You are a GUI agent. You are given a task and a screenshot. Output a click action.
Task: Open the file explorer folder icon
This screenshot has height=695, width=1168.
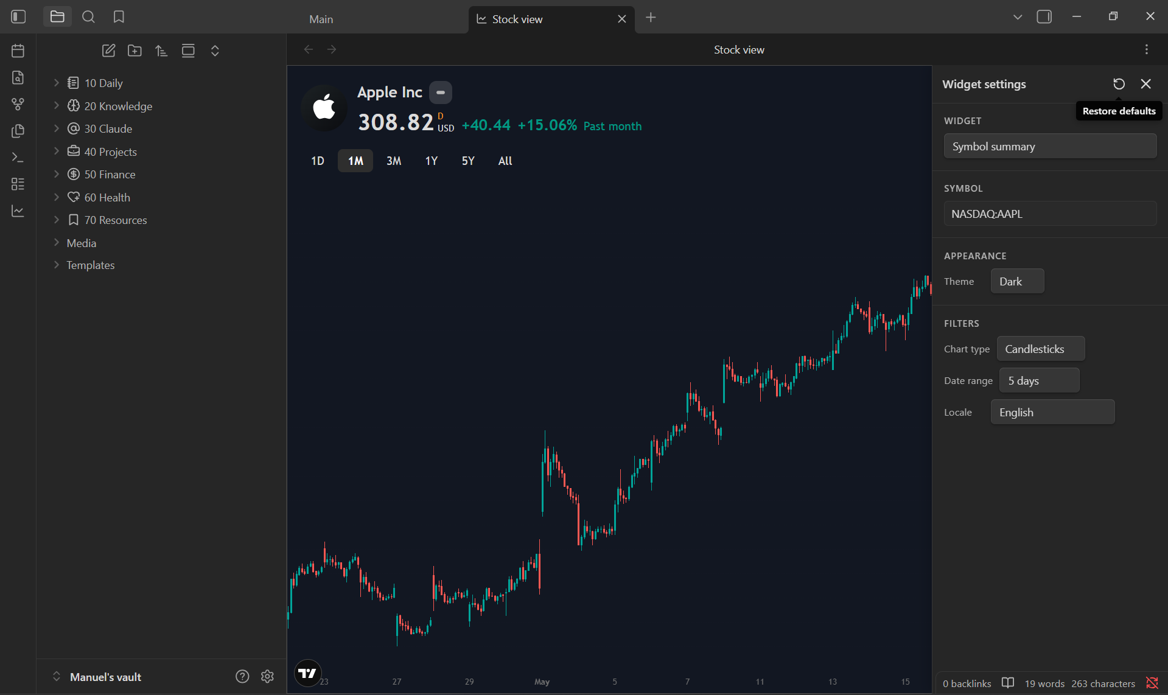click(x=57, y=17)
